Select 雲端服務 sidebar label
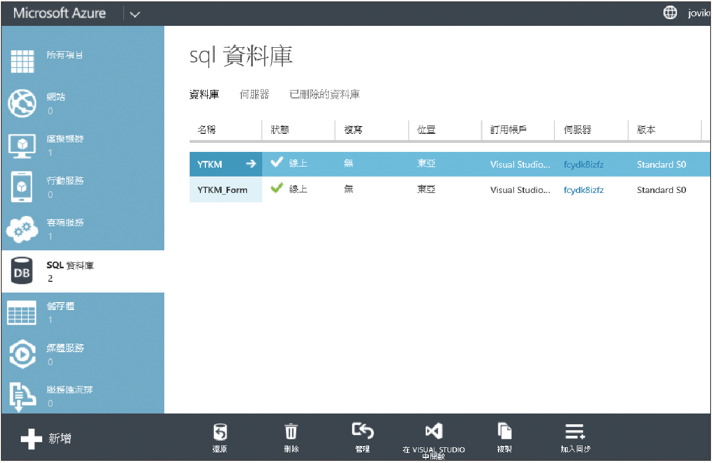Viewport: 713px width, 463px height. pos(65,222)
